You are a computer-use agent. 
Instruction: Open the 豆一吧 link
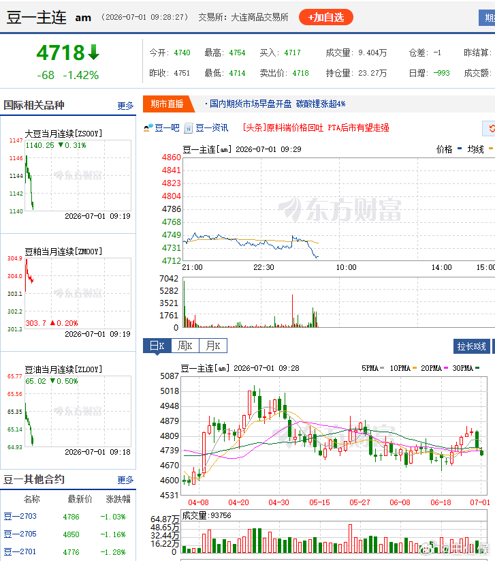(167, 127)
